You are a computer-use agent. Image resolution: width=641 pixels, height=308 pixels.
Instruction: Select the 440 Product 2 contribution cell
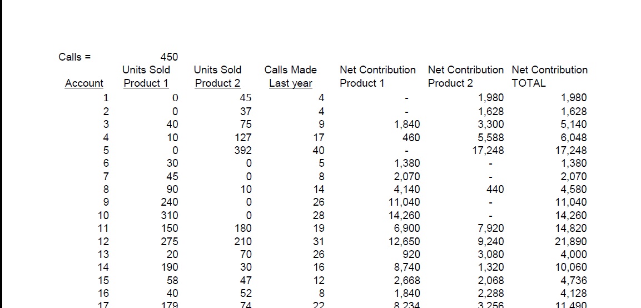(x=495, y=189)
